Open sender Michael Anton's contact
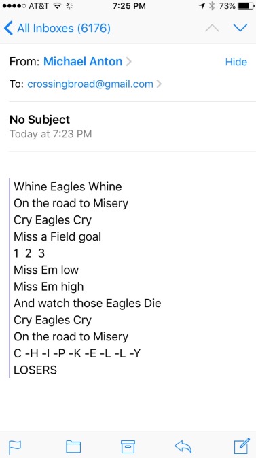This screenshot has width=256, height=458. click(83, 62)
